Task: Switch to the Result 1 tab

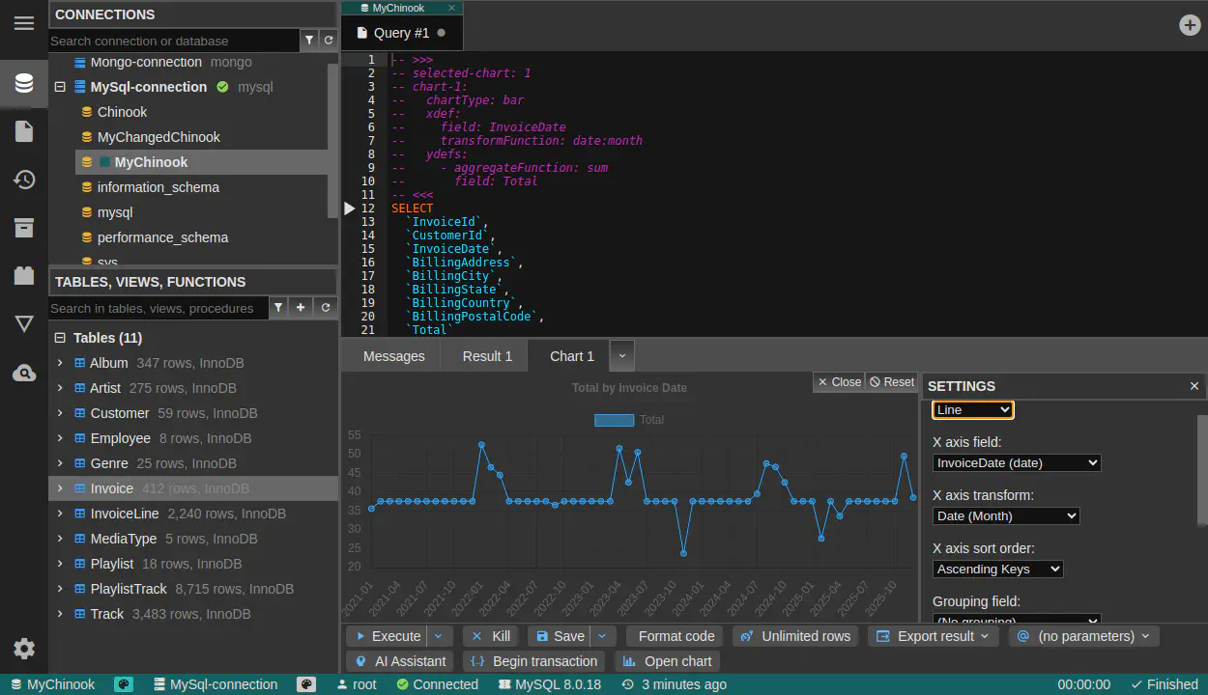Action: click(487, 356)
